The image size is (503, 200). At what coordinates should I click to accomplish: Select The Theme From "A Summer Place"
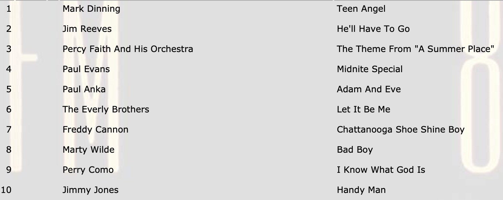tap(415, 49)
